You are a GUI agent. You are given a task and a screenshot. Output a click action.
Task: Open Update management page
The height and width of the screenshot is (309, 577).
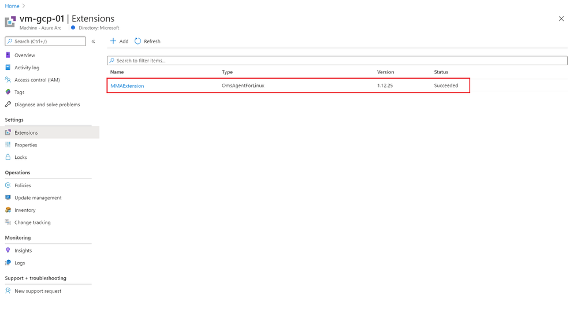pyautogui.click(x=38, y=198)
